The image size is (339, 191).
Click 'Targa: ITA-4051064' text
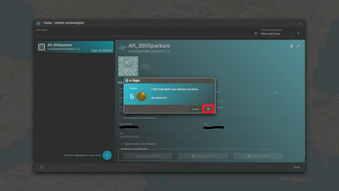pyautogui.click(x=101, y=50)
